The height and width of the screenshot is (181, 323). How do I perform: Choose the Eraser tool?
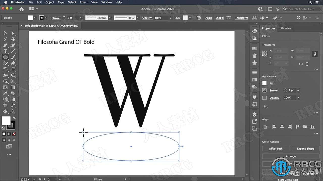tap(13, 63)
